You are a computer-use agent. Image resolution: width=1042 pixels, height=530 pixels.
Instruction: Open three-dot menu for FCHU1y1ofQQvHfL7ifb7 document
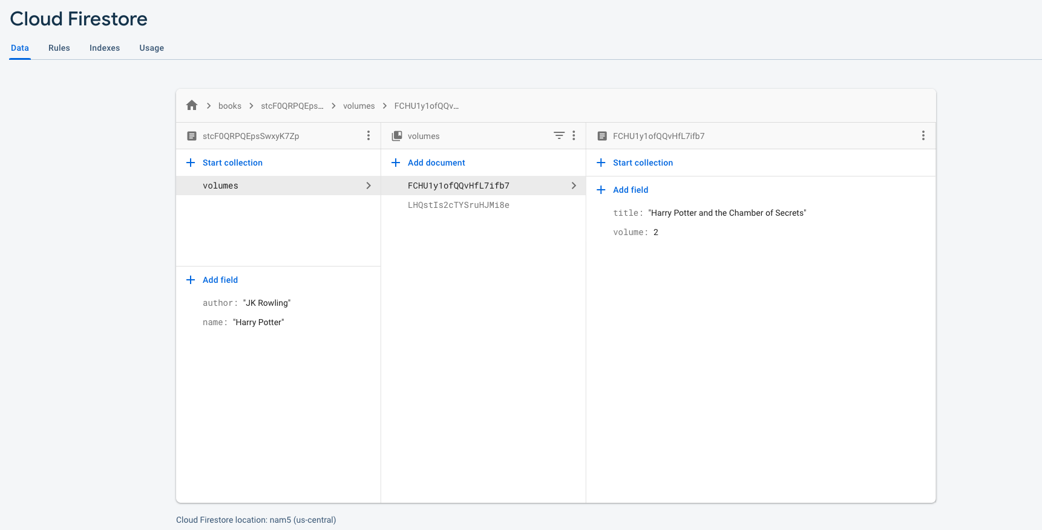pos(923,136)
